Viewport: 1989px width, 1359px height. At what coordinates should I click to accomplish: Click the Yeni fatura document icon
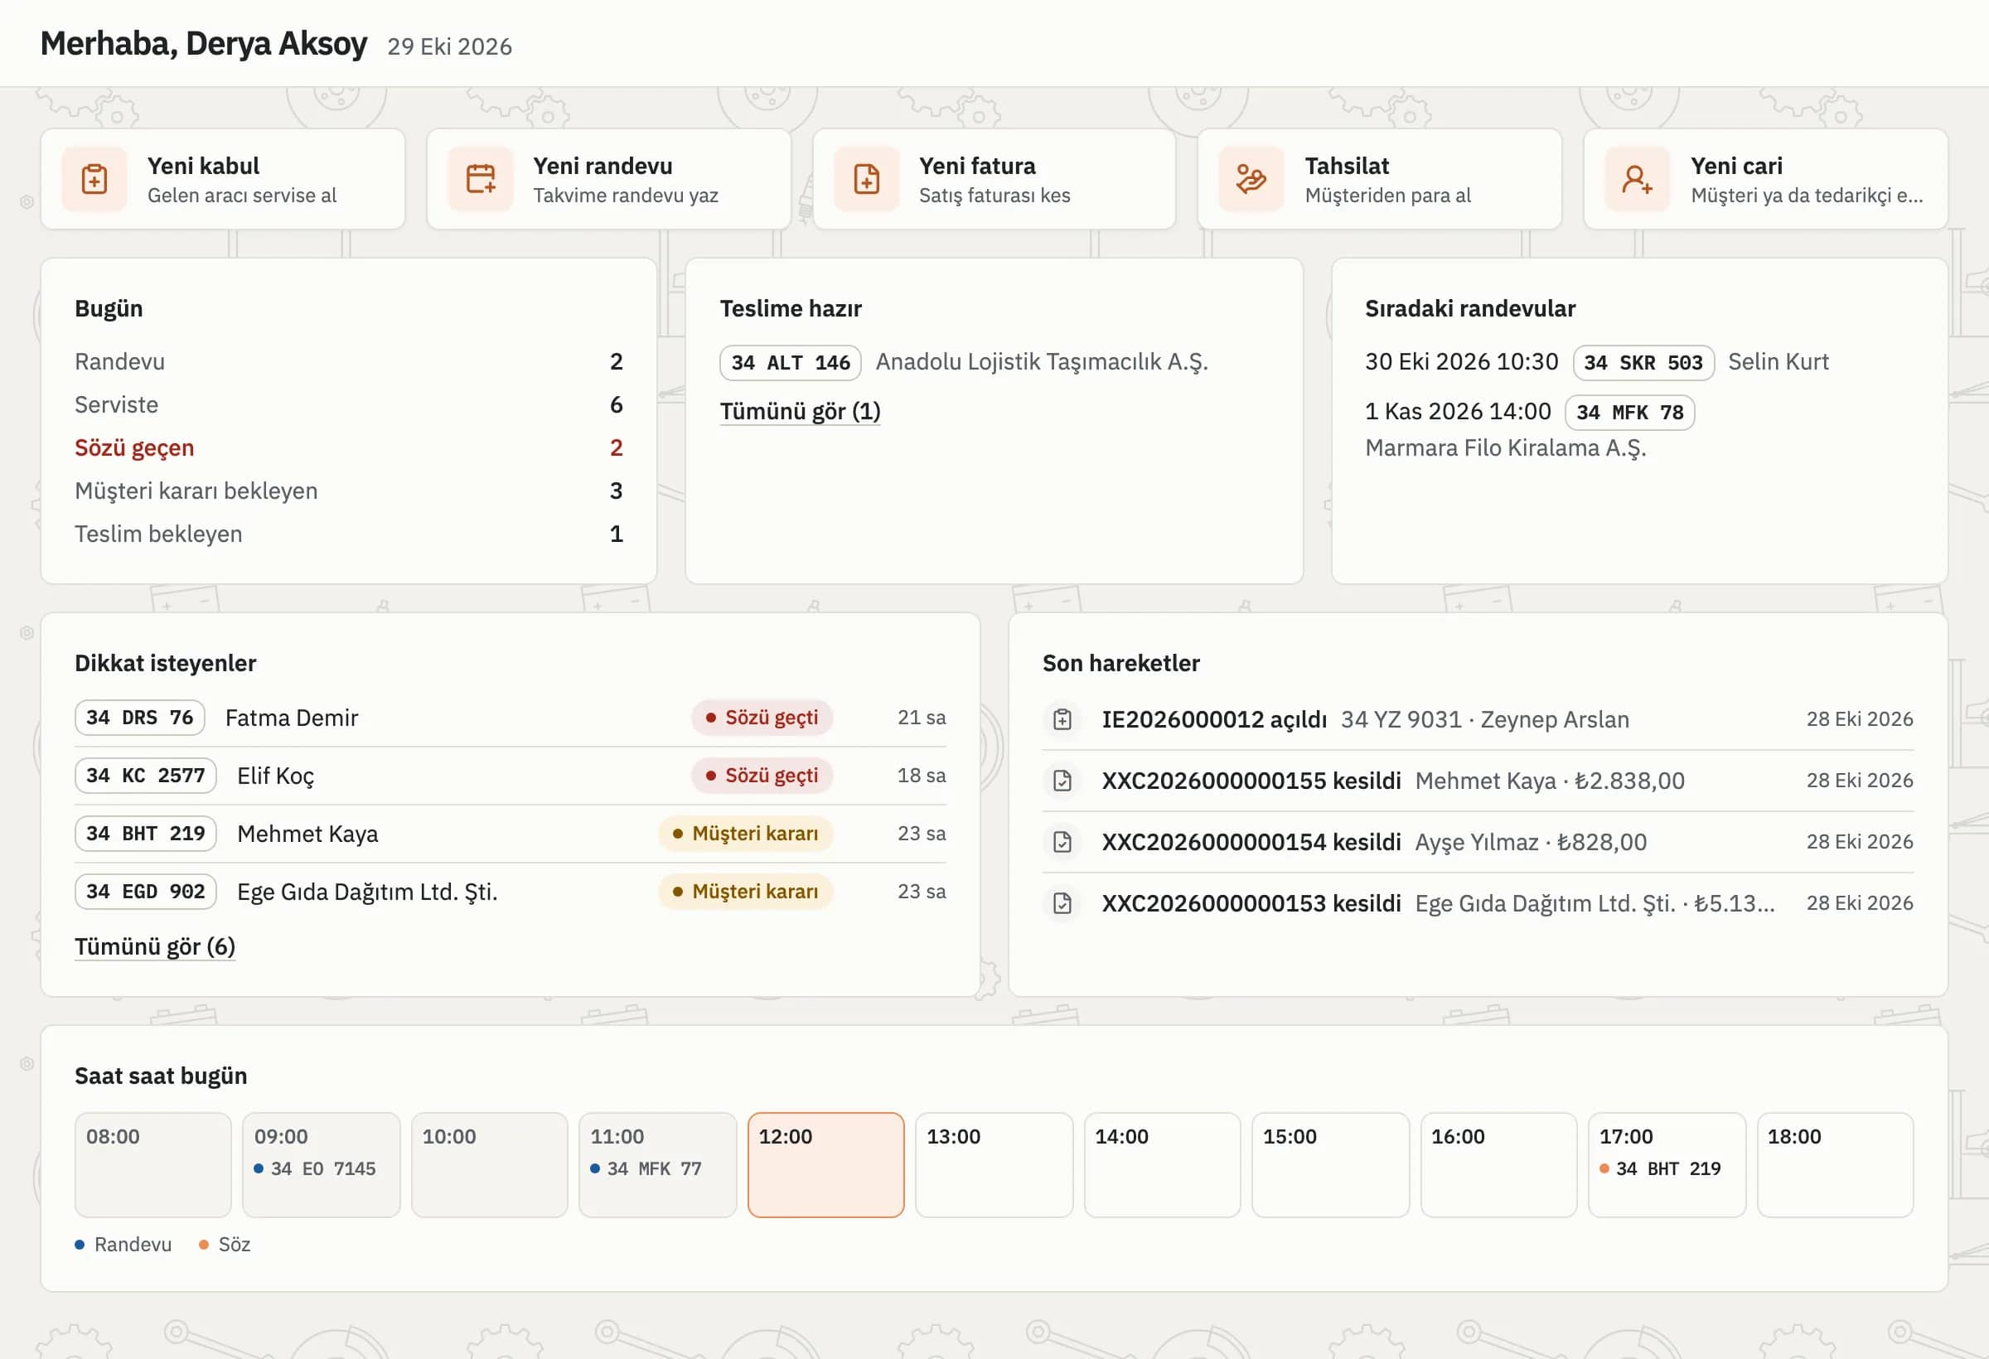866,179
